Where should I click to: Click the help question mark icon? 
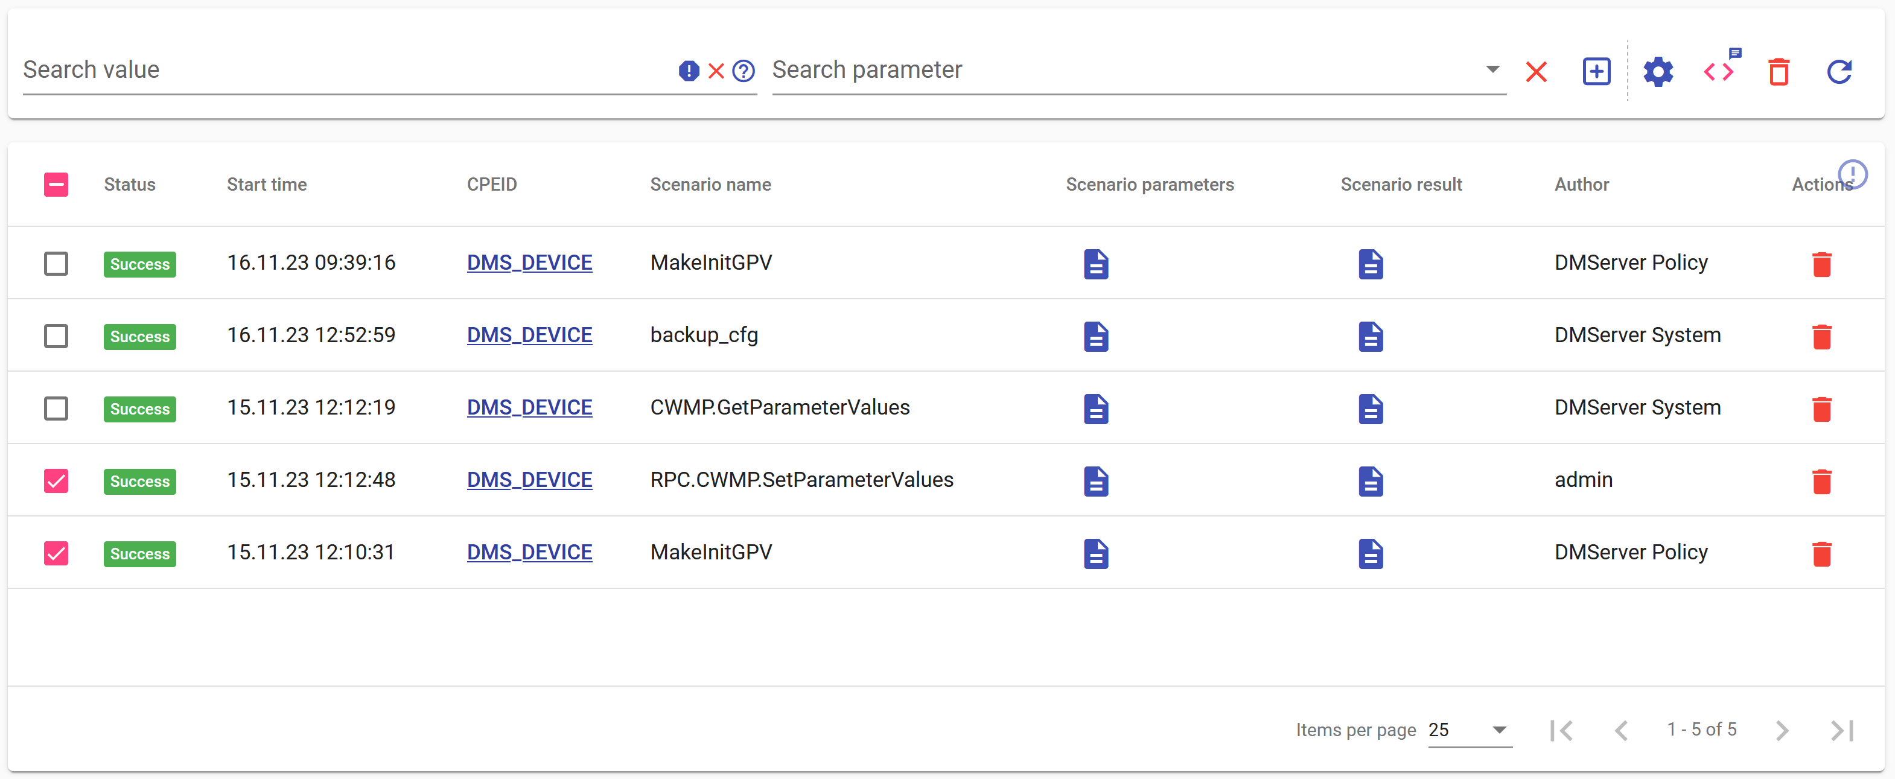coord(744,71)
